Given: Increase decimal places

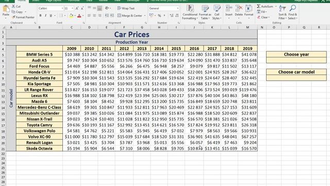Looking at the screenshot, I should pos(172,16).
